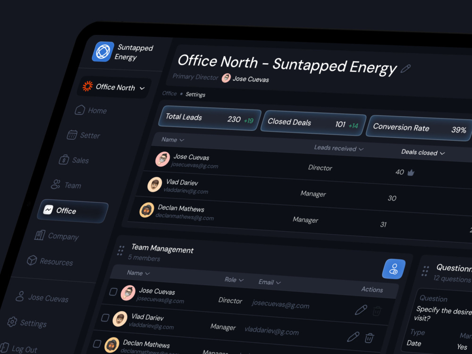Edit the office title with the pencil icon
The image size is (472, 354).
point(405,68)
